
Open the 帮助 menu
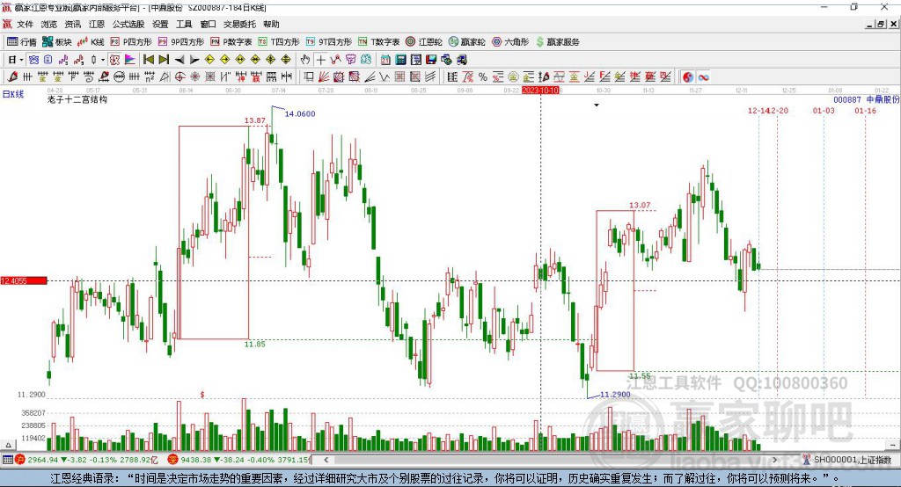(271, 24)
